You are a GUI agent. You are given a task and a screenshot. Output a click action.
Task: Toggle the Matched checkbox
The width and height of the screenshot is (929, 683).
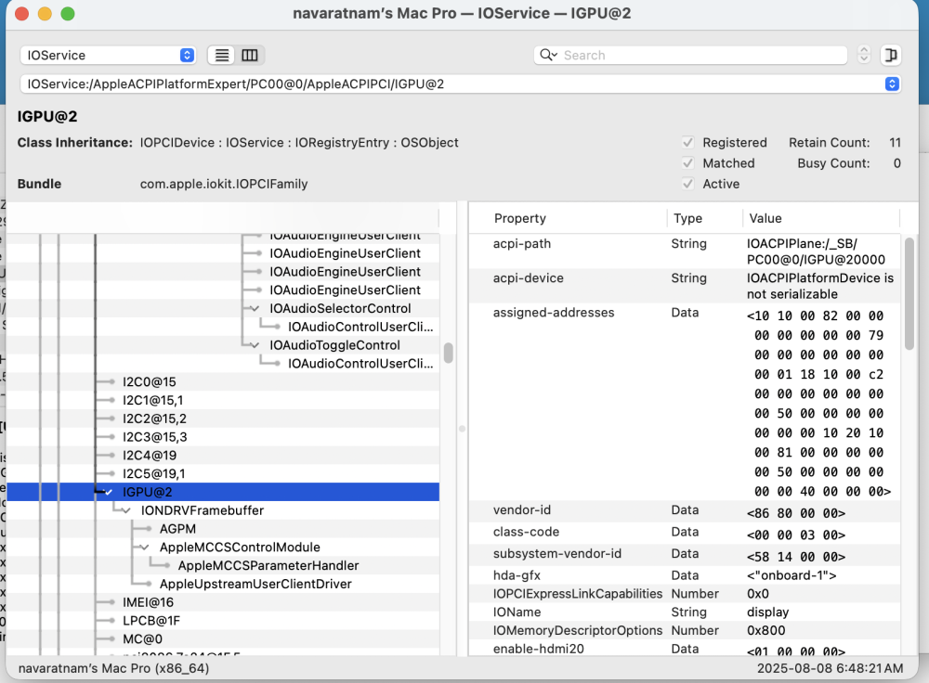click(687, 163)
